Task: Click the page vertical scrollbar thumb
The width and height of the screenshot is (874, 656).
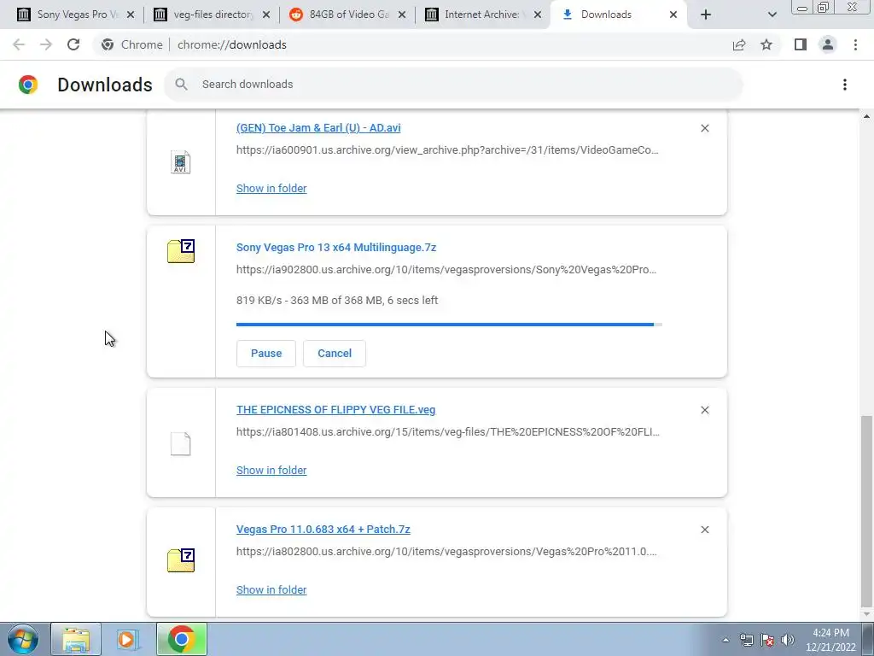Action: pos(866,512)
